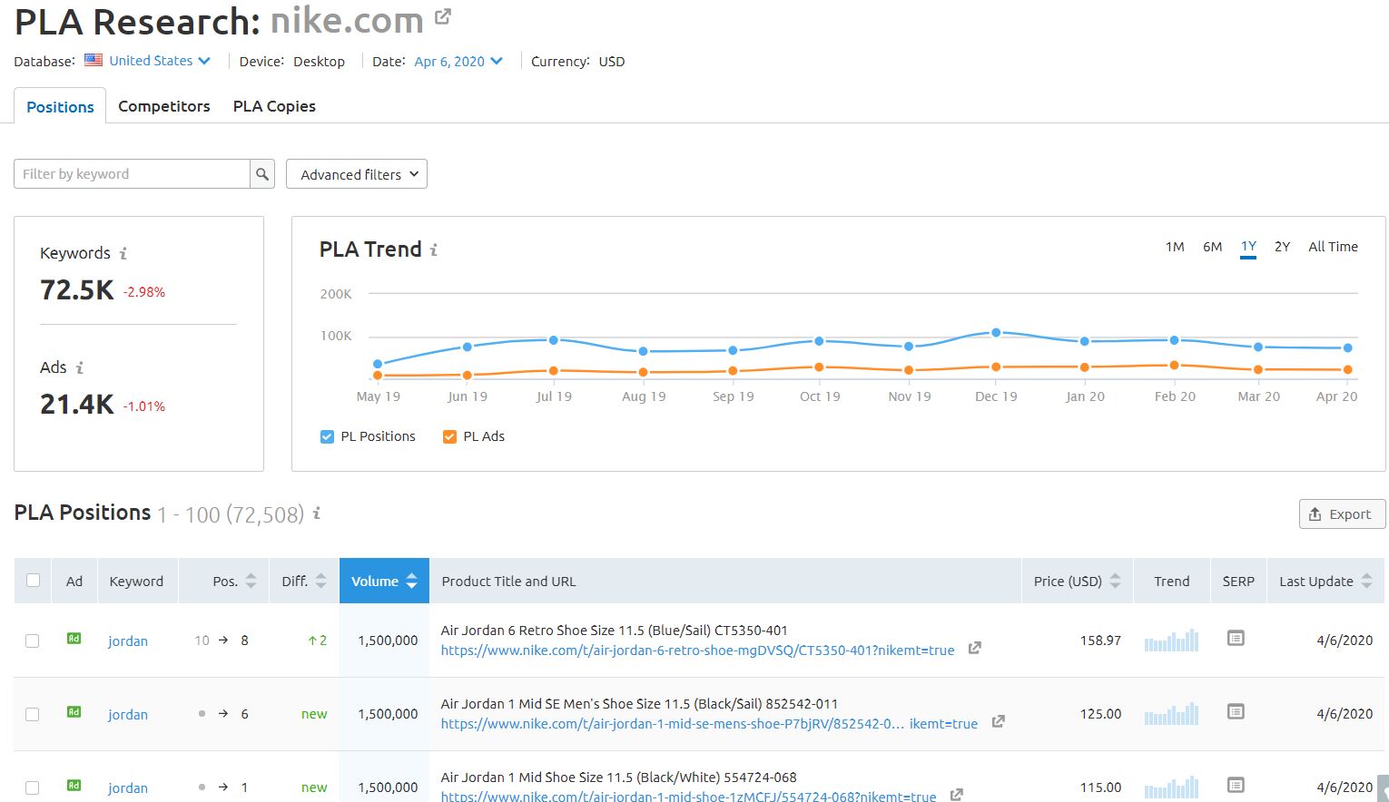Open external link icon for Air Jordan 1 Mid Shoe URL
The image size is (1389, 802).
pyautogui.click(x=956, y=795)
